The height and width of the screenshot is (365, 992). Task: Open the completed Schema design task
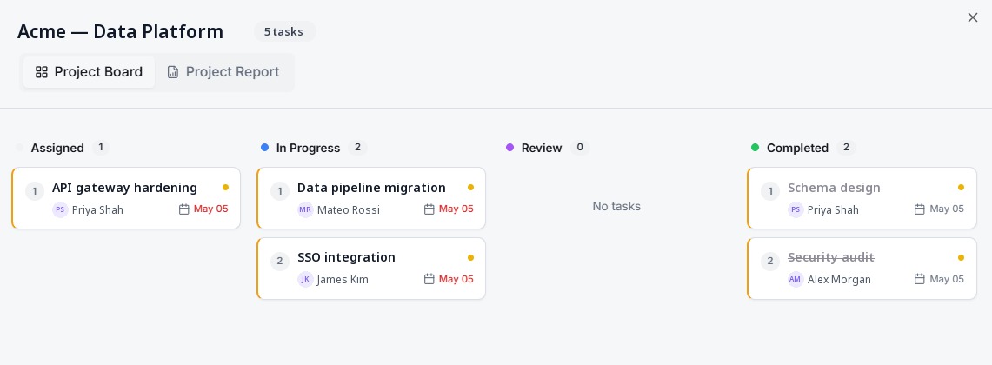tap(862, 198)
